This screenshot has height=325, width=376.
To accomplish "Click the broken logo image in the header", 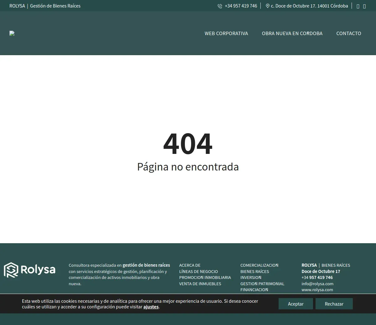I will coord(12,33).
